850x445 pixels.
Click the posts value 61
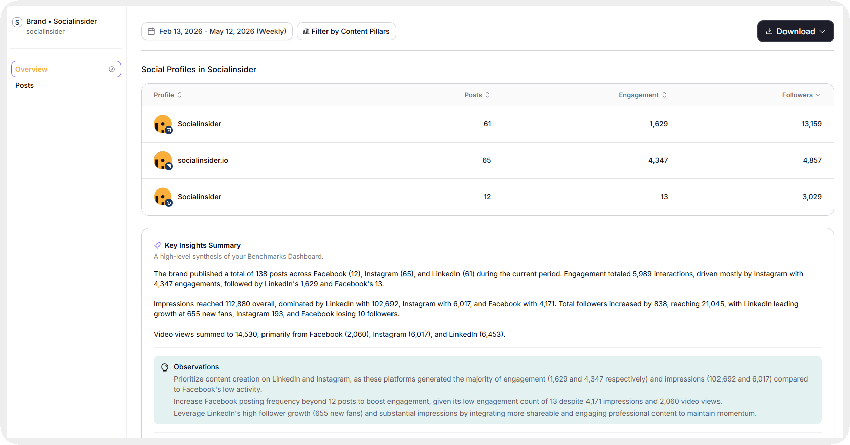tap(487, 124)
